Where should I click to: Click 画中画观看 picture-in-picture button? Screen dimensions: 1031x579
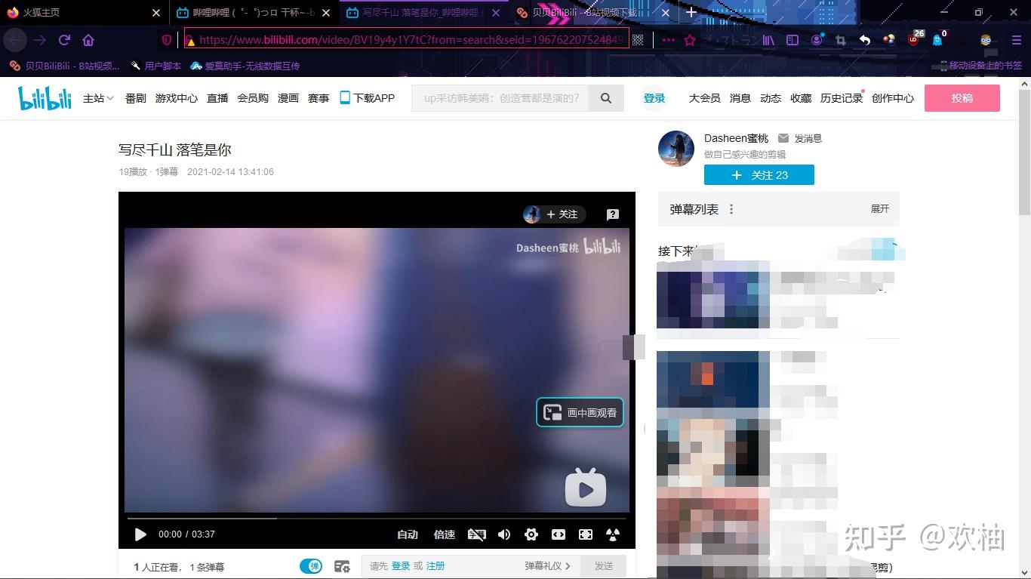(x=580, y=412)
